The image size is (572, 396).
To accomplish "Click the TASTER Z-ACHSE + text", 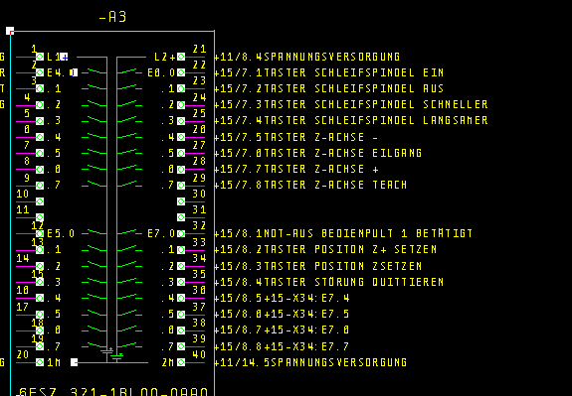I will click(321, 170).
